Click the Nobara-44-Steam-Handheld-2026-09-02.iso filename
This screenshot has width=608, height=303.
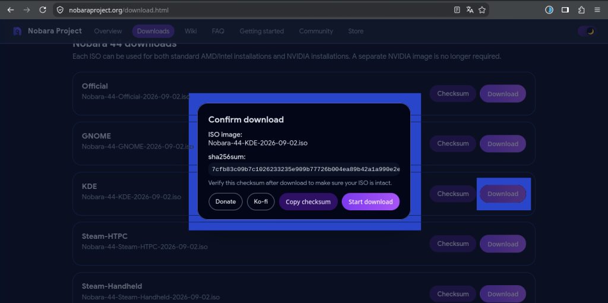151,297
